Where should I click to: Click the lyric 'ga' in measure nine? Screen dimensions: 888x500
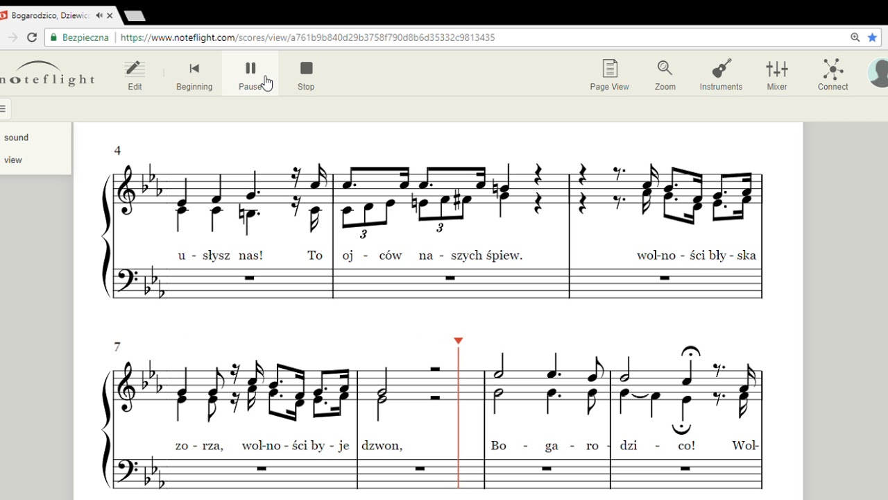(552, 446)
